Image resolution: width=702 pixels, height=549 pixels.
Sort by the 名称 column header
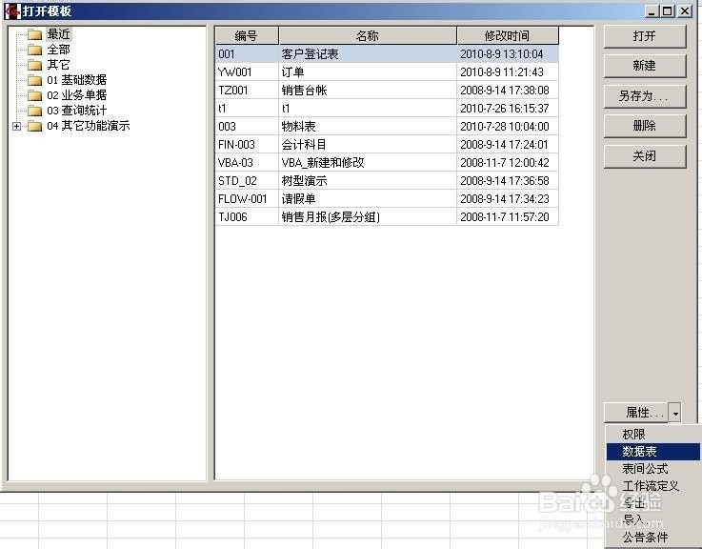coord(368,35)
